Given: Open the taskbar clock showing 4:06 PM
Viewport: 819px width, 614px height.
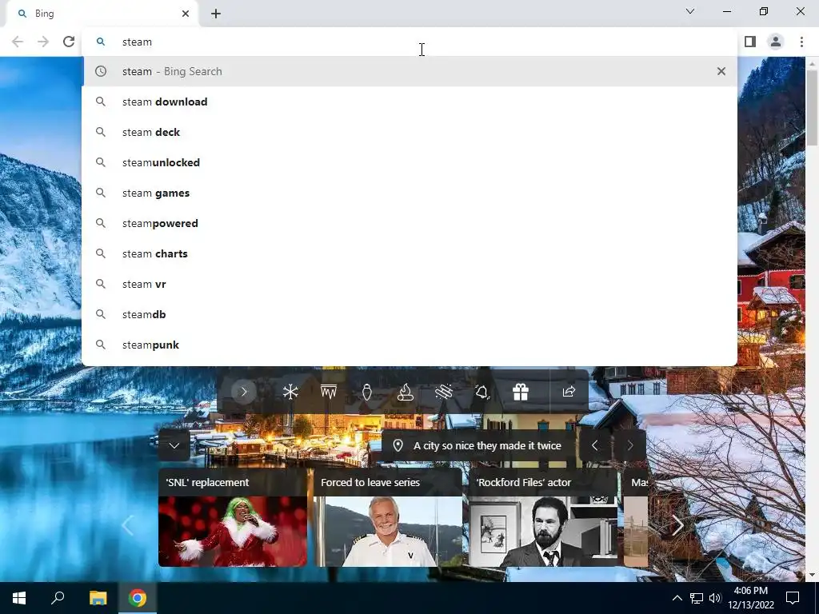Looking at the screenshot, I should tap(750, 598).
